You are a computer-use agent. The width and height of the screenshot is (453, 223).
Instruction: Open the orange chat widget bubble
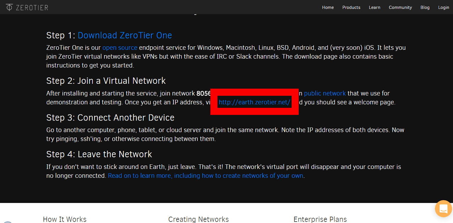[443, 209]
